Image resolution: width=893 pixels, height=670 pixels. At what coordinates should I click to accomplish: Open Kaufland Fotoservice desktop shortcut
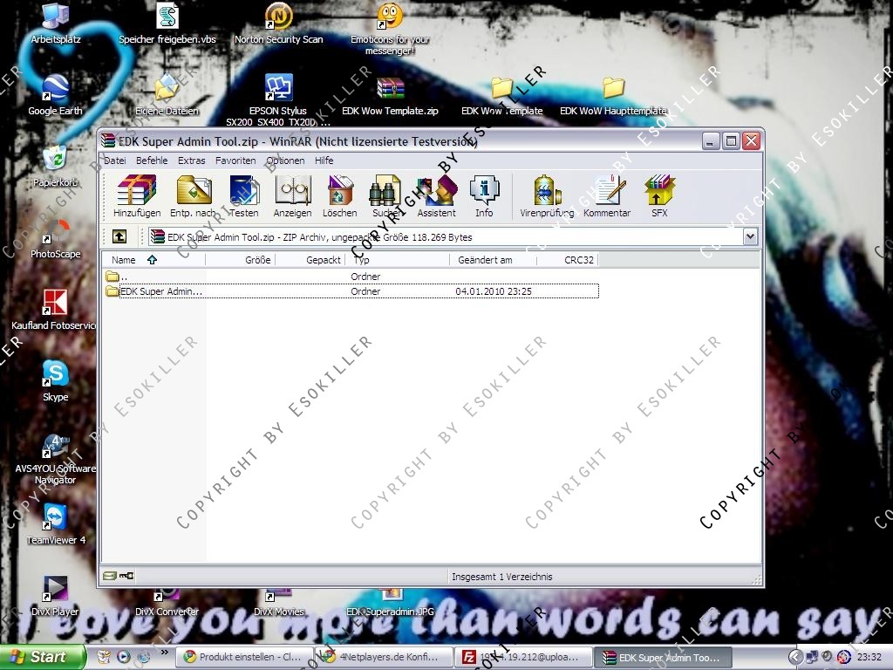coord(54,310)
